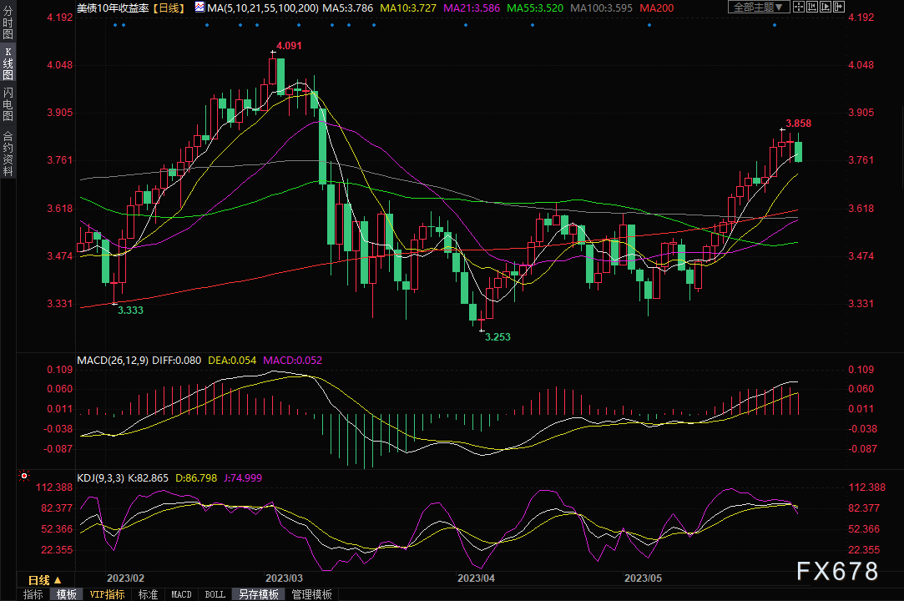Select the 指标 bottom tab

pos(33,594)
